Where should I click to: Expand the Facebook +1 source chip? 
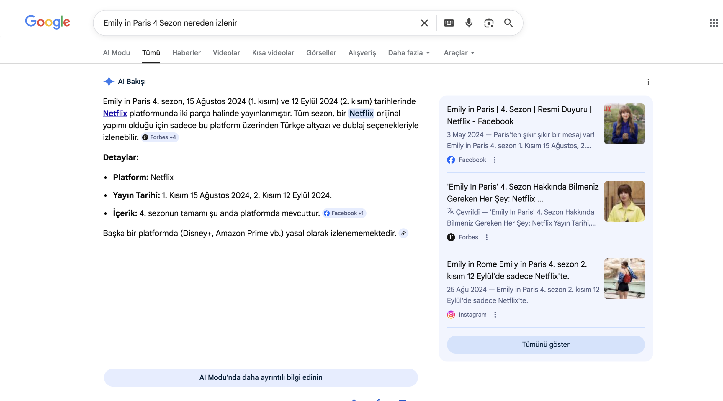pyautogui.click(x=344, y=213)
